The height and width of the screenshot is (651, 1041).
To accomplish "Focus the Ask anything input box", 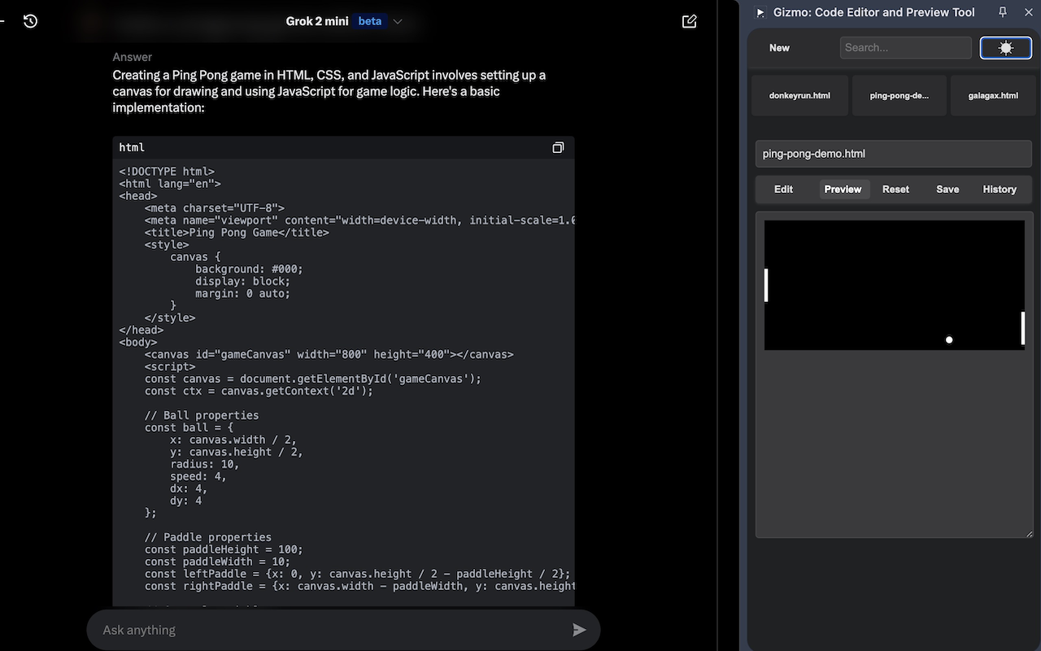I will (x=325, y=629).
